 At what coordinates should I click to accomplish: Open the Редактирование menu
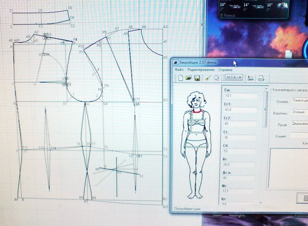[201, 70]
